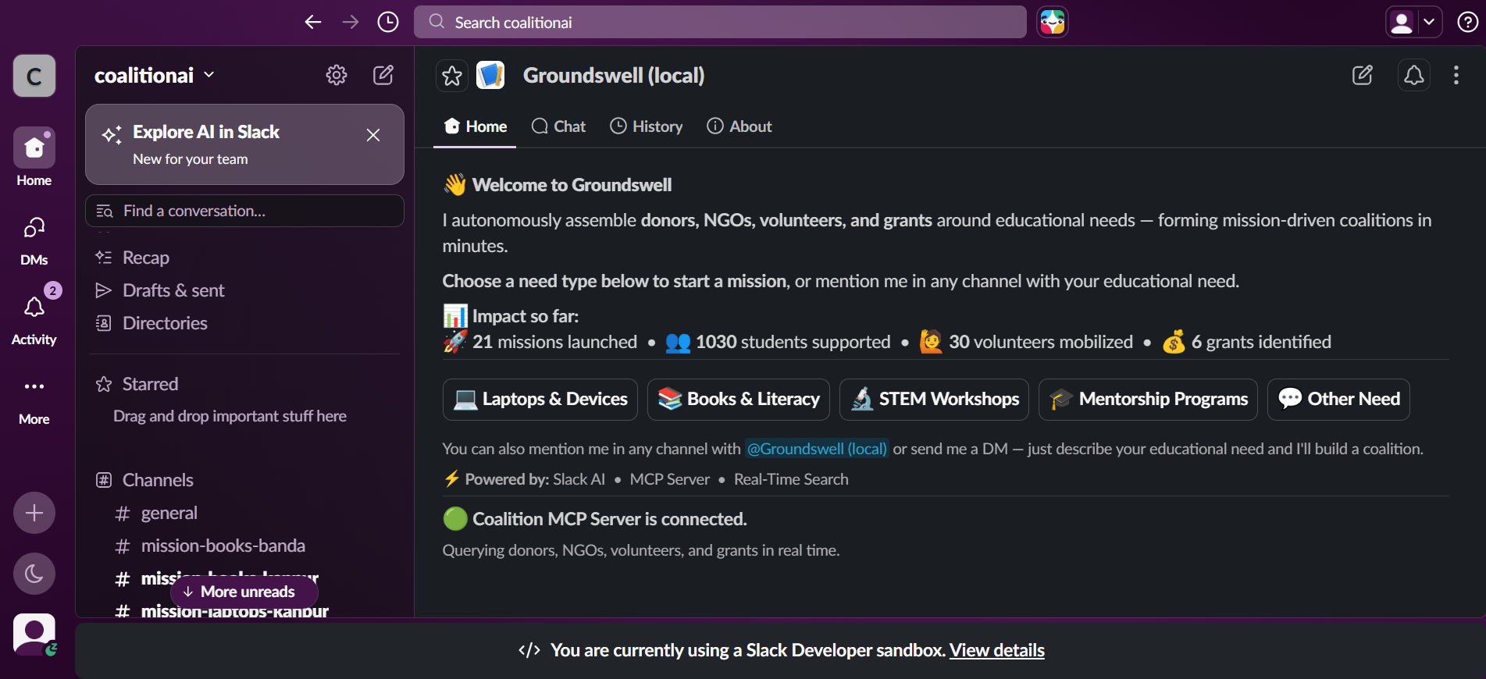Image resolution: width=1486 pixels, height=679 pixels.
Task: Open your profile avatar at bottom left
Action: [34, 634]
